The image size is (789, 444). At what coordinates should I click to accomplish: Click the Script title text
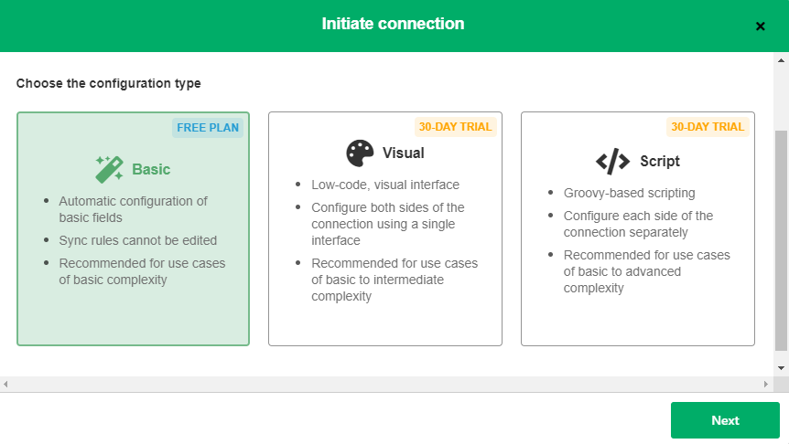(660, 162)
